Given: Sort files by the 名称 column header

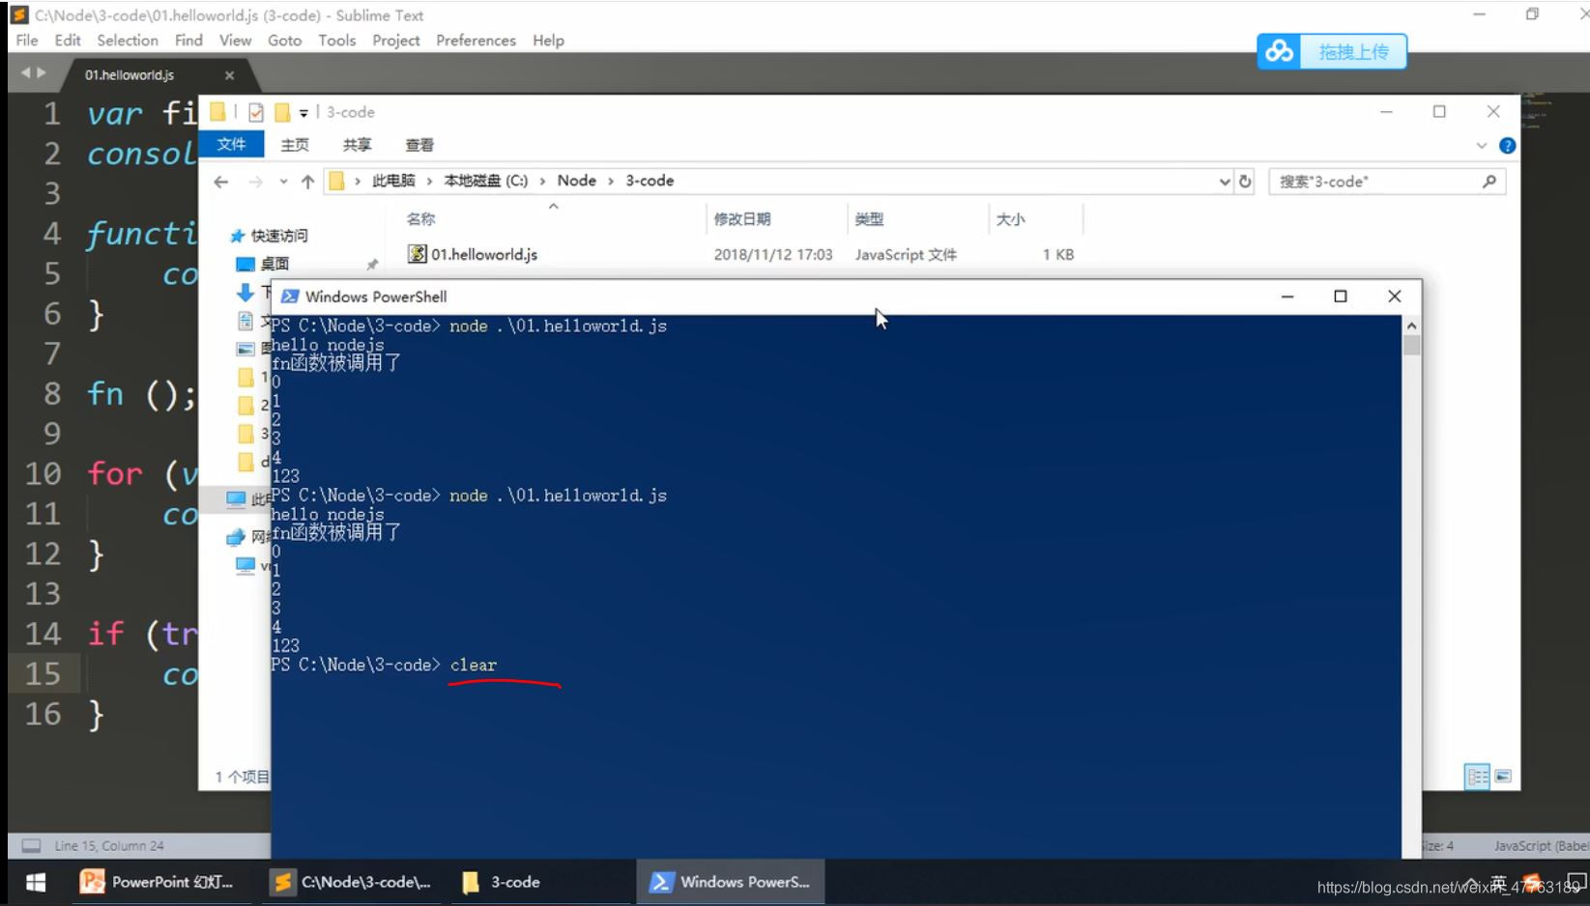Looking at the screenshot, I should (x=420, y=219).
